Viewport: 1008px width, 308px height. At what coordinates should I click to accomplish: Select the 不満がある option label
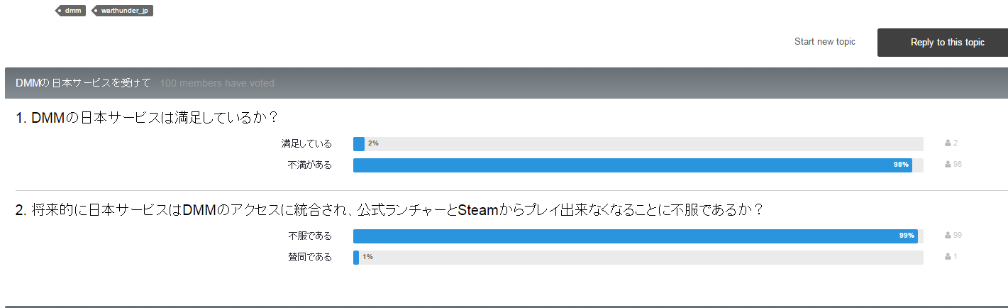click(310, 165)
